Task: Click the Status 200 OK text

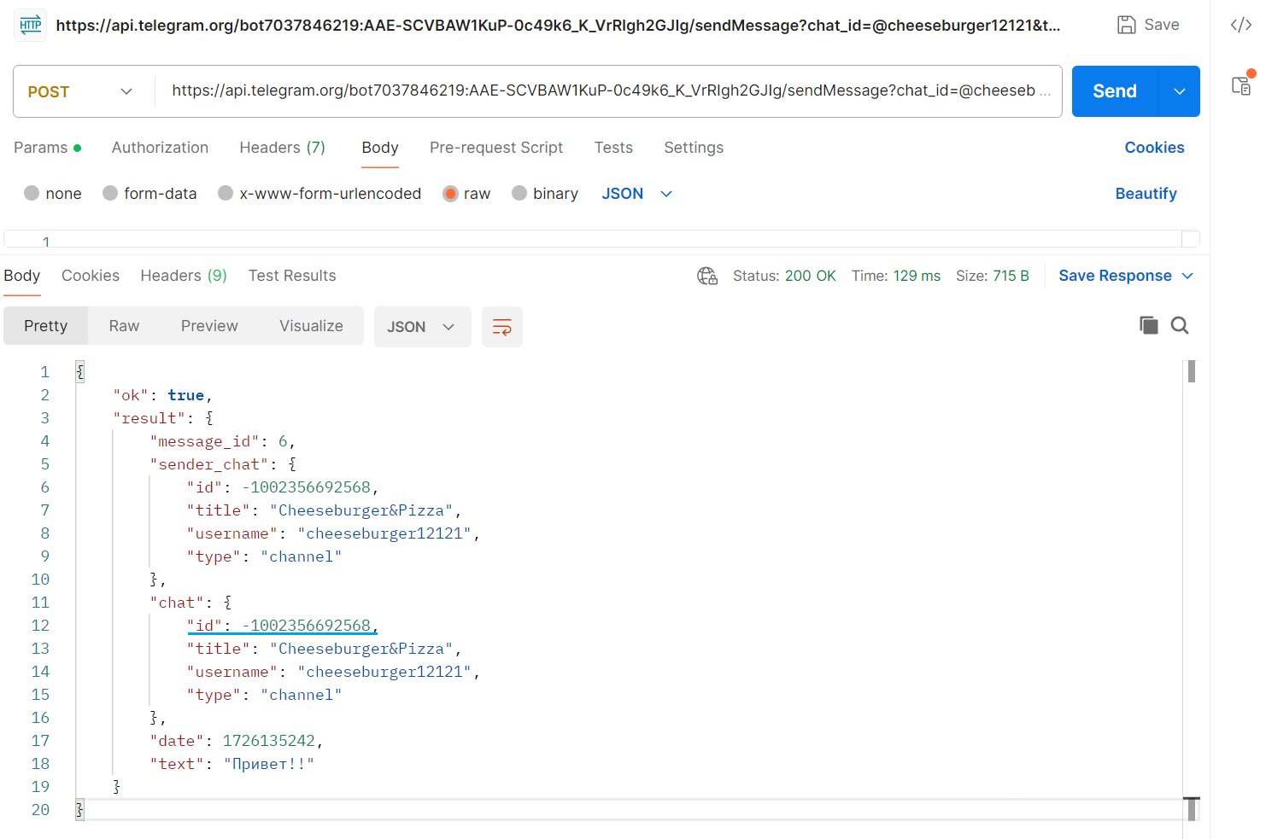Action: [x=784, y=276]
